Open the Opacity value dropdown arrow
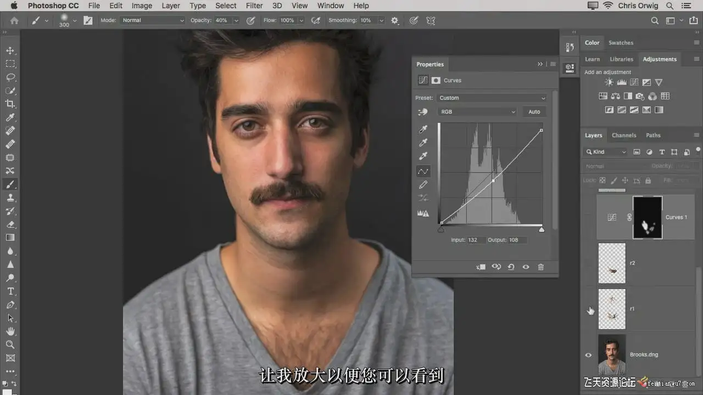The height and width of the screenshot is (395, 703). [236, 20]
